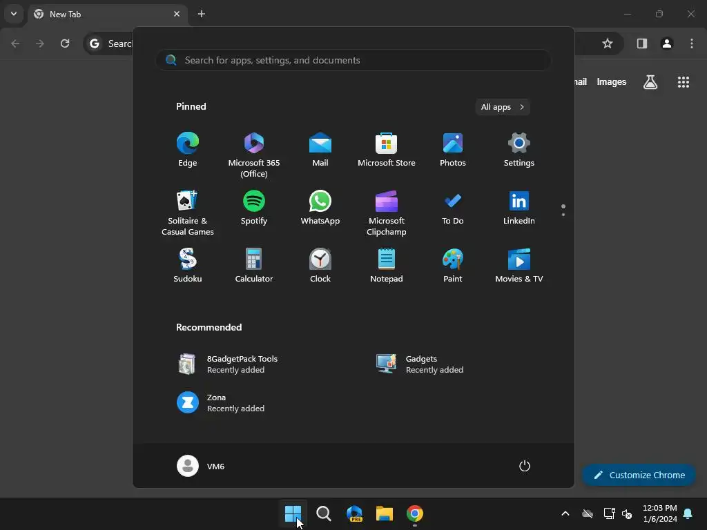Open Paint from pinned apps

click(x=453, y=266)
